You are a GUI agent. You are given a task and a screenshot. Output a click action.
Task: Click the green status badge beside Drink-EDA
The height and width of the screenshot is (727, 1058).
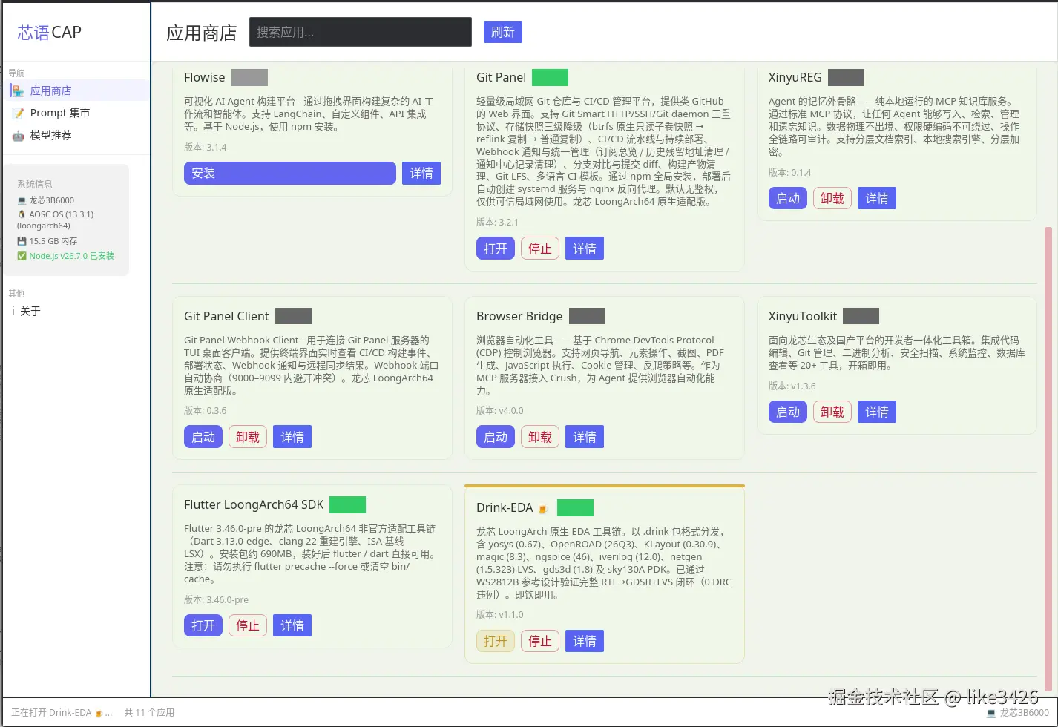pos(575,507)
